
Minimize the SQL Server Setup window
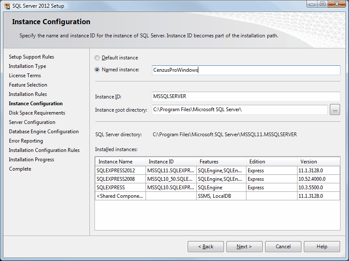(312, 4)
